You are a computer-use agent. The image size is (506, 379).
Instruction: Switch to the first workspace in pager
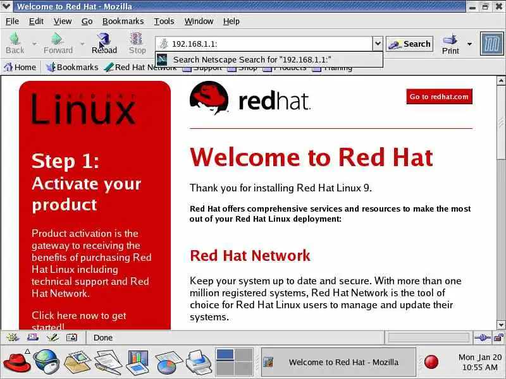click(x=225, y=354)
